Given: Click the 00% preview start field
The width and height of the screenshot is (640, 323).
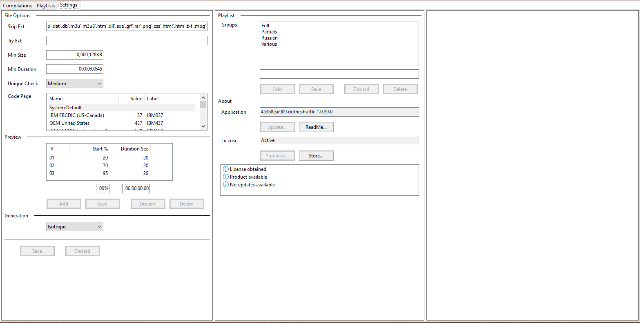Looking at the screenshot, I should (103, 189).
